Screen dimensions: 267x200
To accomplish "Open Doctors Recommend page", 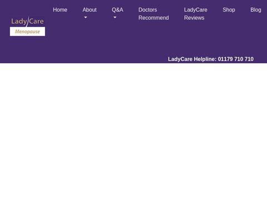I will pos(154,14).
